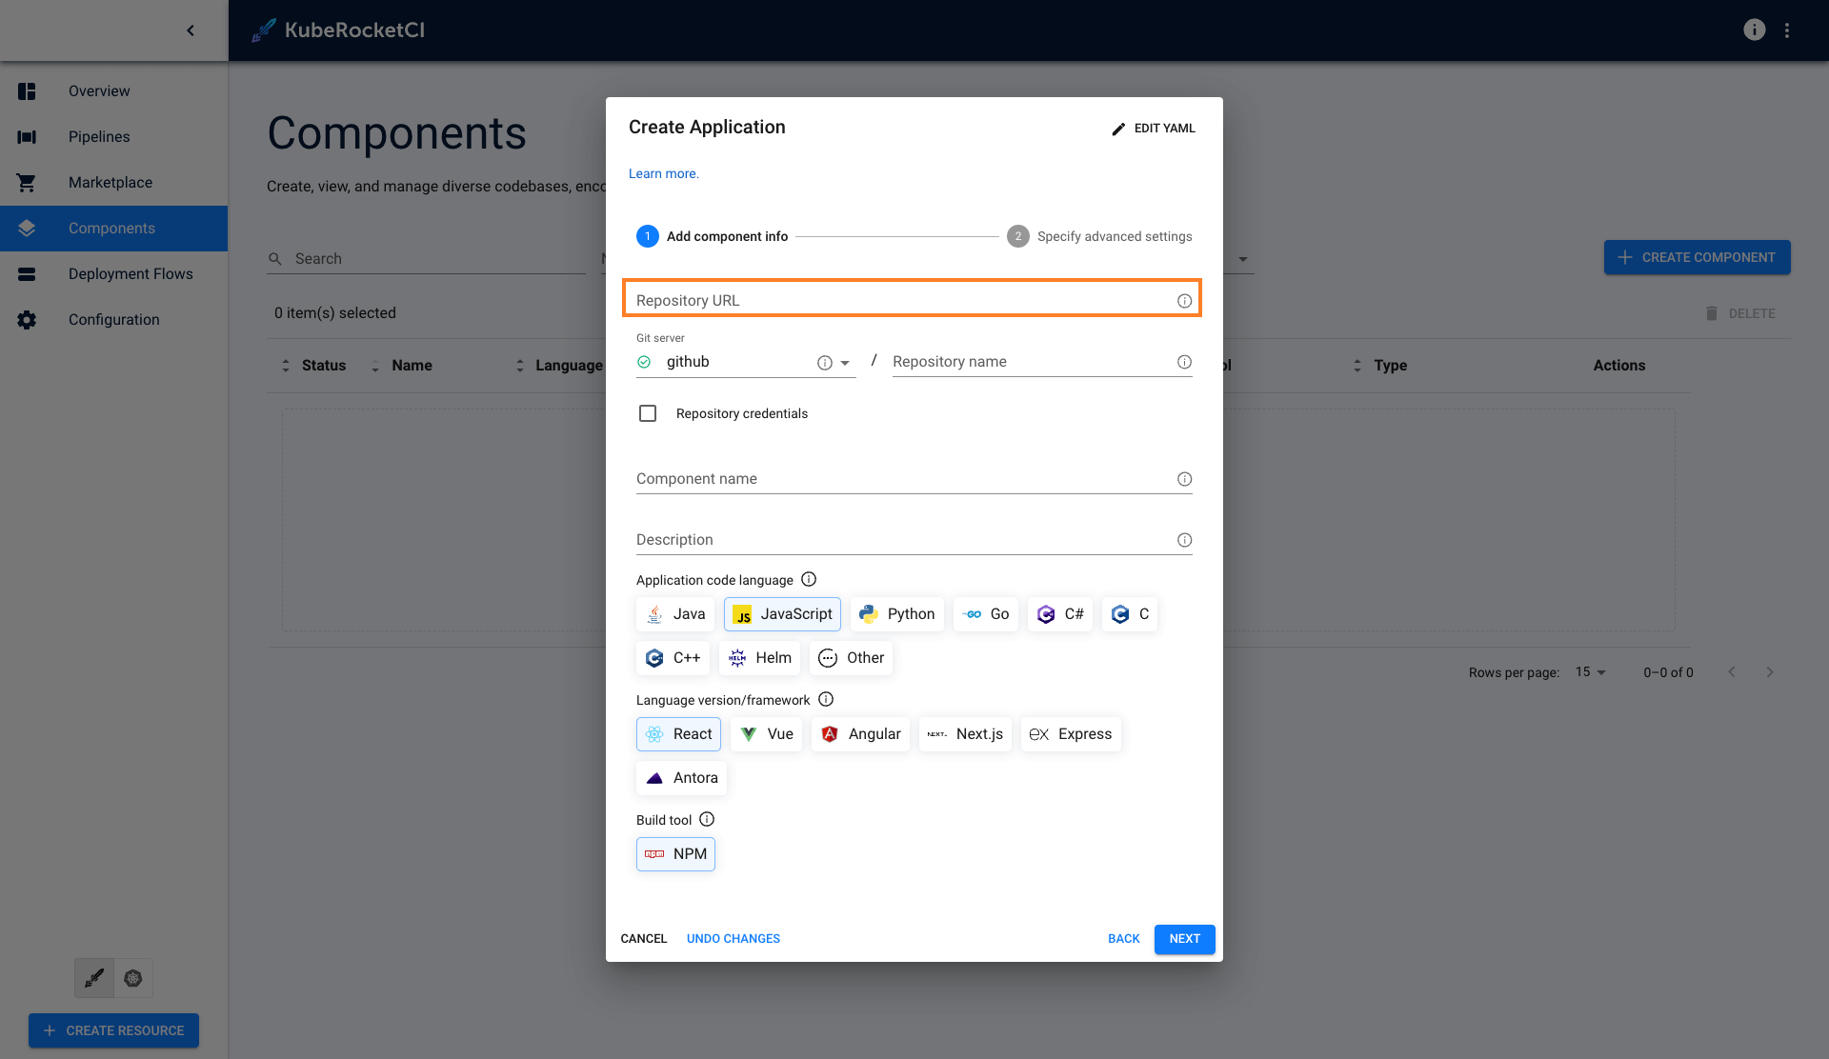Viewport: 1829px width, 1059px height.
Task: Open the three-dot menu in top bar
Action: [1788, 30]
